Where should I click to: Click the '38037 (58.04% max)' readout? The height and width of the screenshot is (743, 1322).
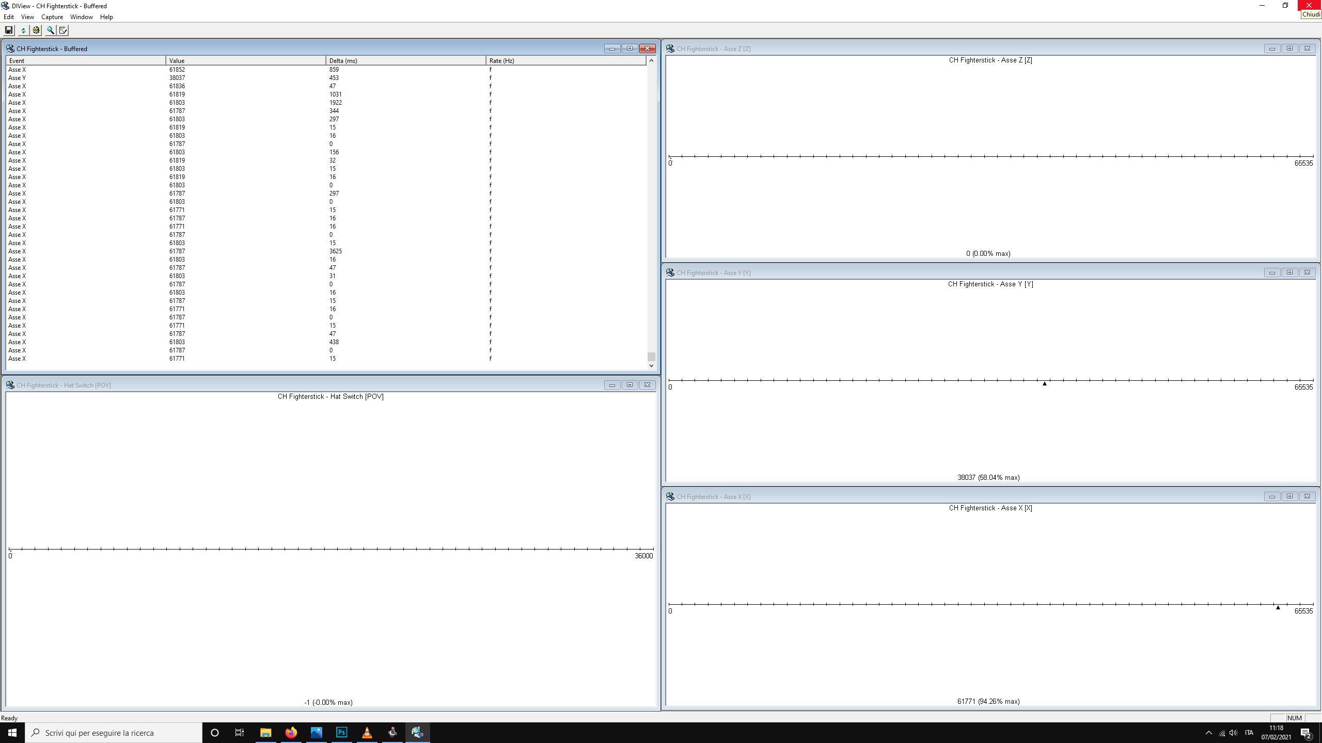click(x=988, y=477)
